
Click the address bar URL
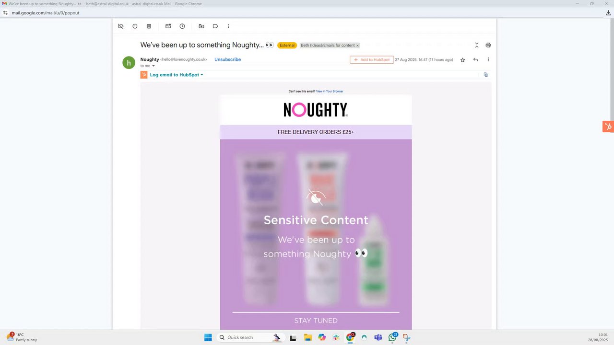click(46, 13)
